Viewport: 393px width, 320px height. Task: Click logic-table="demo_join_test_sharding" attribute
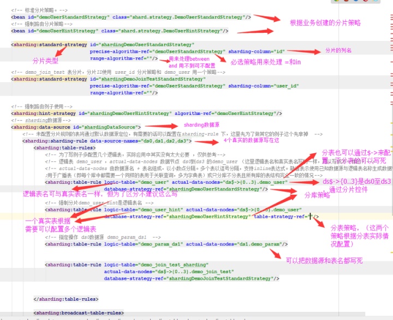tap(156, 265)
